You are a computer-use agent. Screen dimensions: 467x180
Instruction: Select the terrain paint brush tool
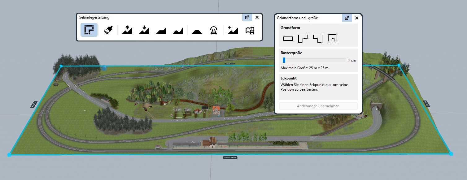coord(108,30)
